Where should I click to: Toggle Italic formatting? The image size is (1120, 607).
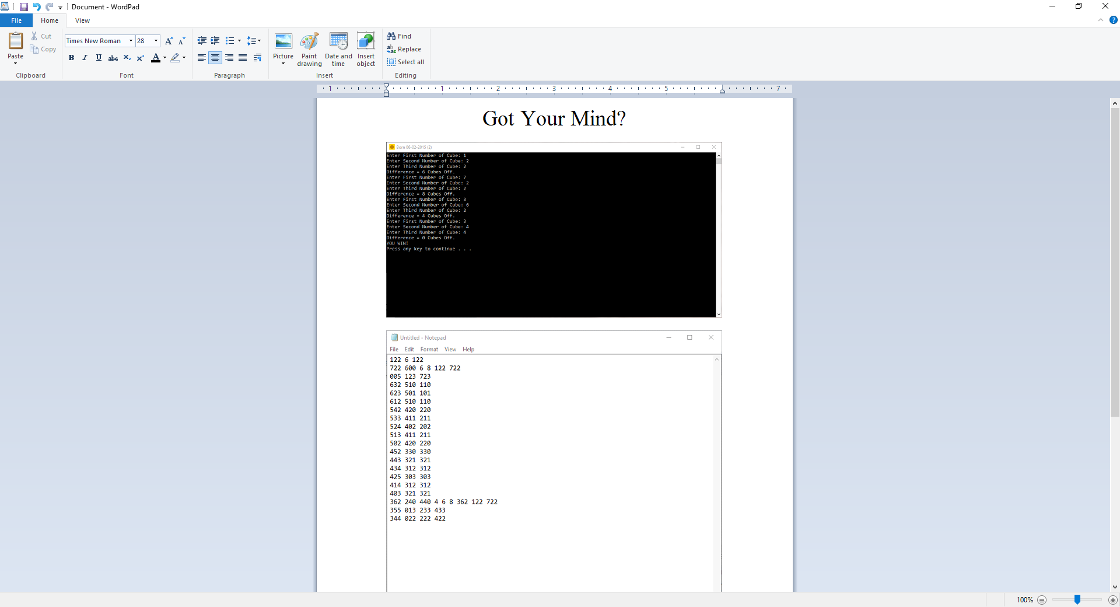tap(85, 58)
